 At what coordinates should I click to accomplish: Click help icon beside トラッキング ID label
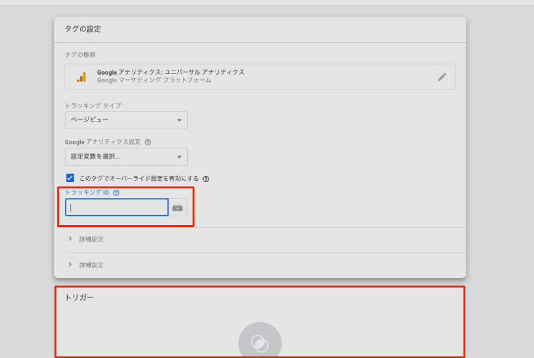click(116, 193)
